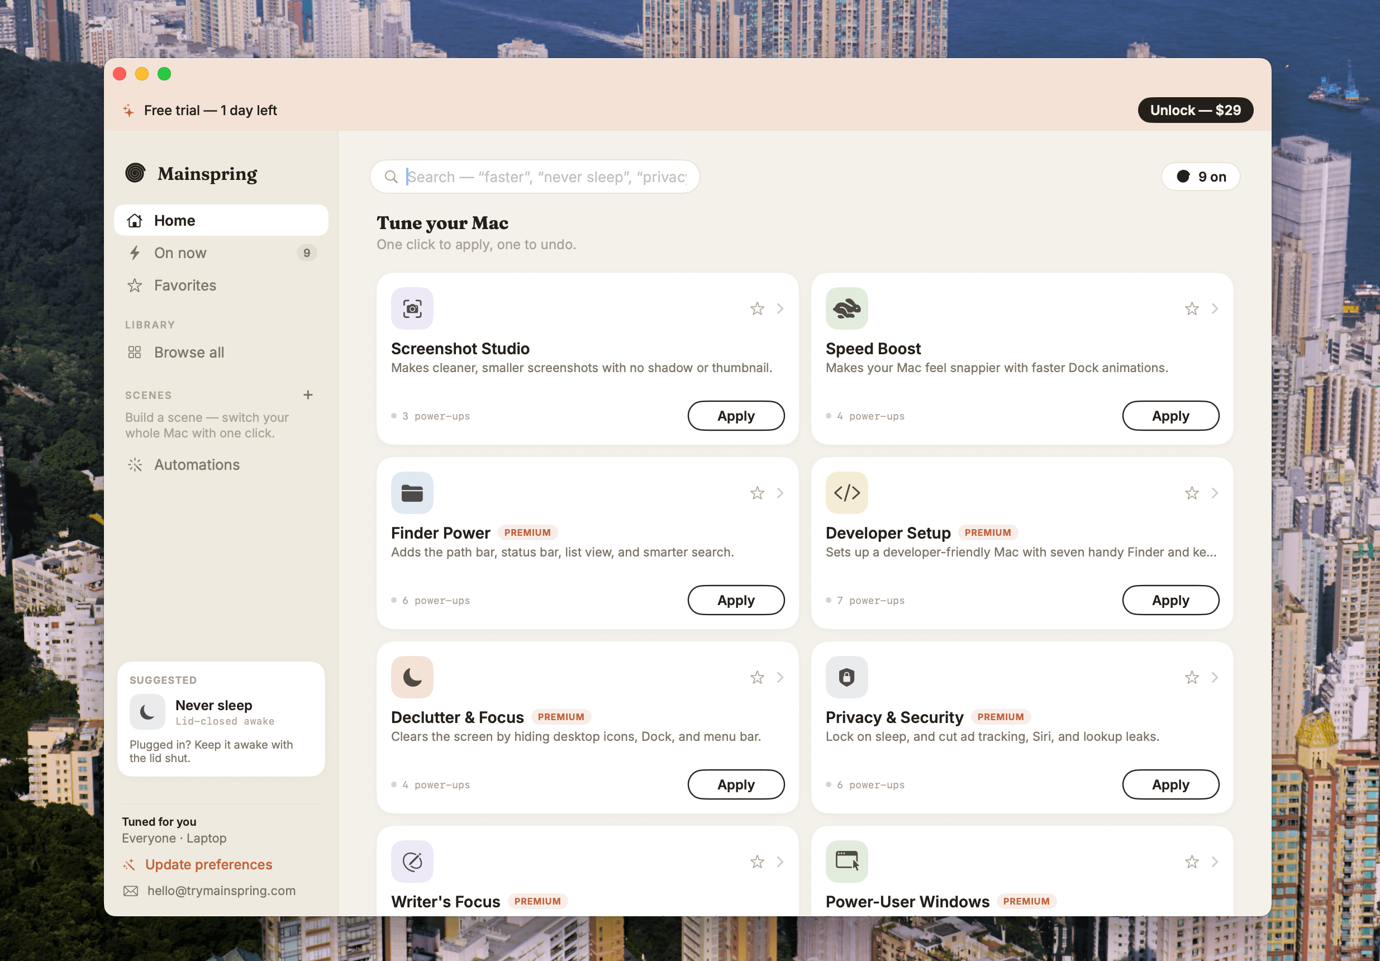The image size is (1380, 961).
Task: Click the '9' count badge on On now
Action: coord(307,253)
